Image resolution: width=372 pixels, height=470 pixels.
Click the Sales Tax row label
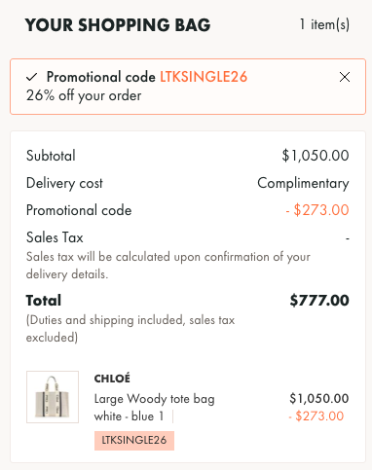click(x=55, y=237)
